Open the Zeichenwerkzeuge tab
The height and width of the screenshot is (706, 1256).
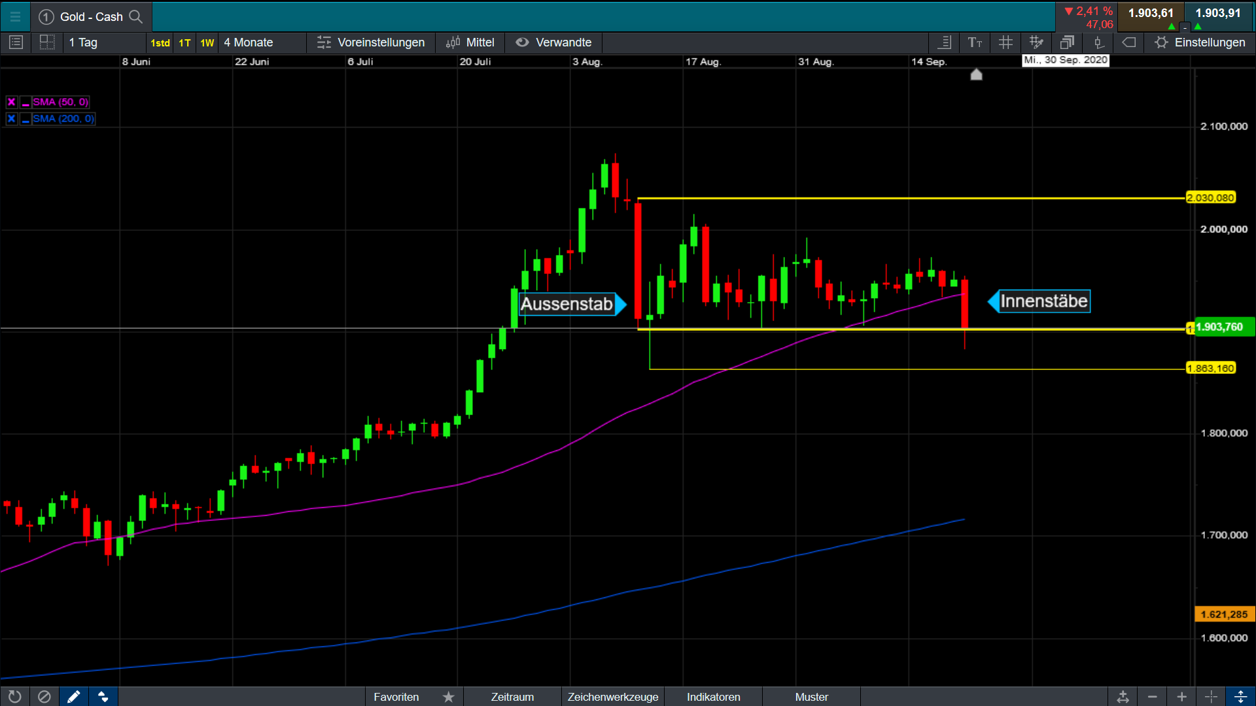click(612, 697)
